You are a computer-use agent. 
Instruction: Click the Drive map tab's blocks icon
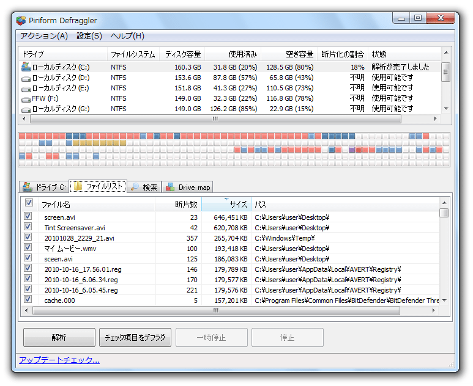click(x=170, y=187)
